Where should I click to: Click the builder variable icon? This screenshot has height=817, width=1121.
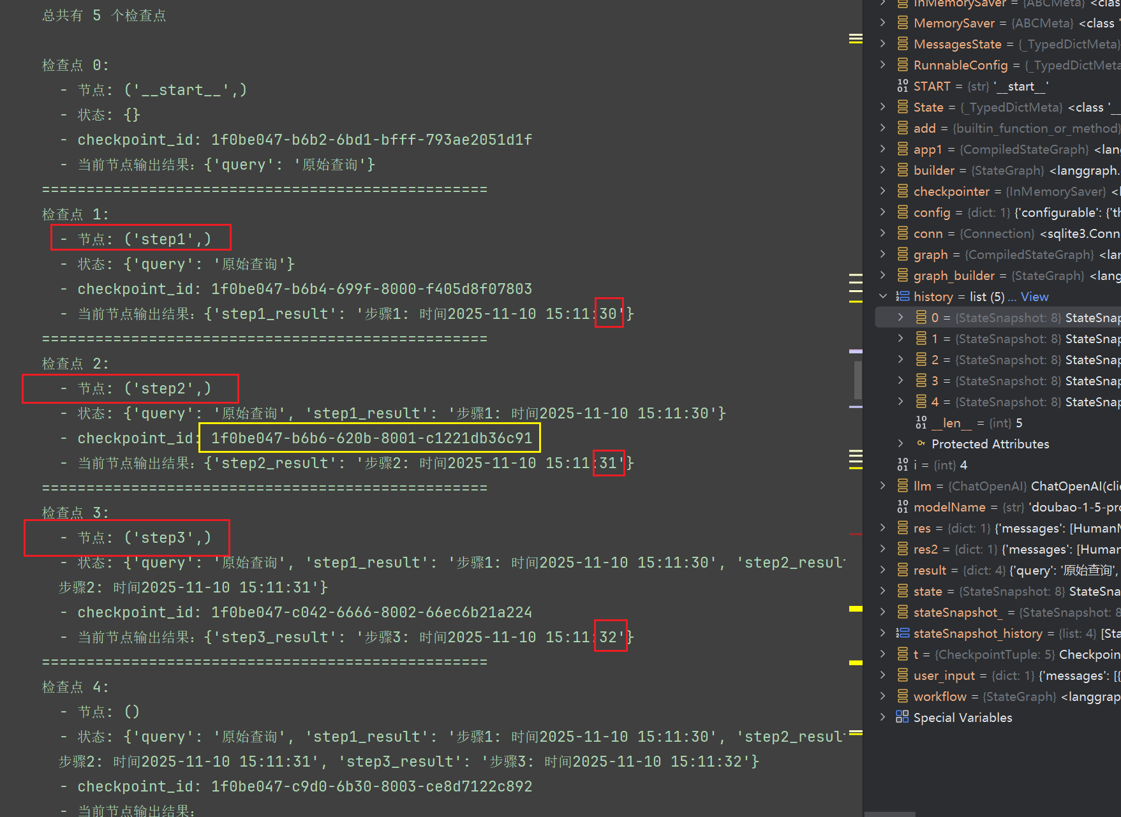pos(902,170)
